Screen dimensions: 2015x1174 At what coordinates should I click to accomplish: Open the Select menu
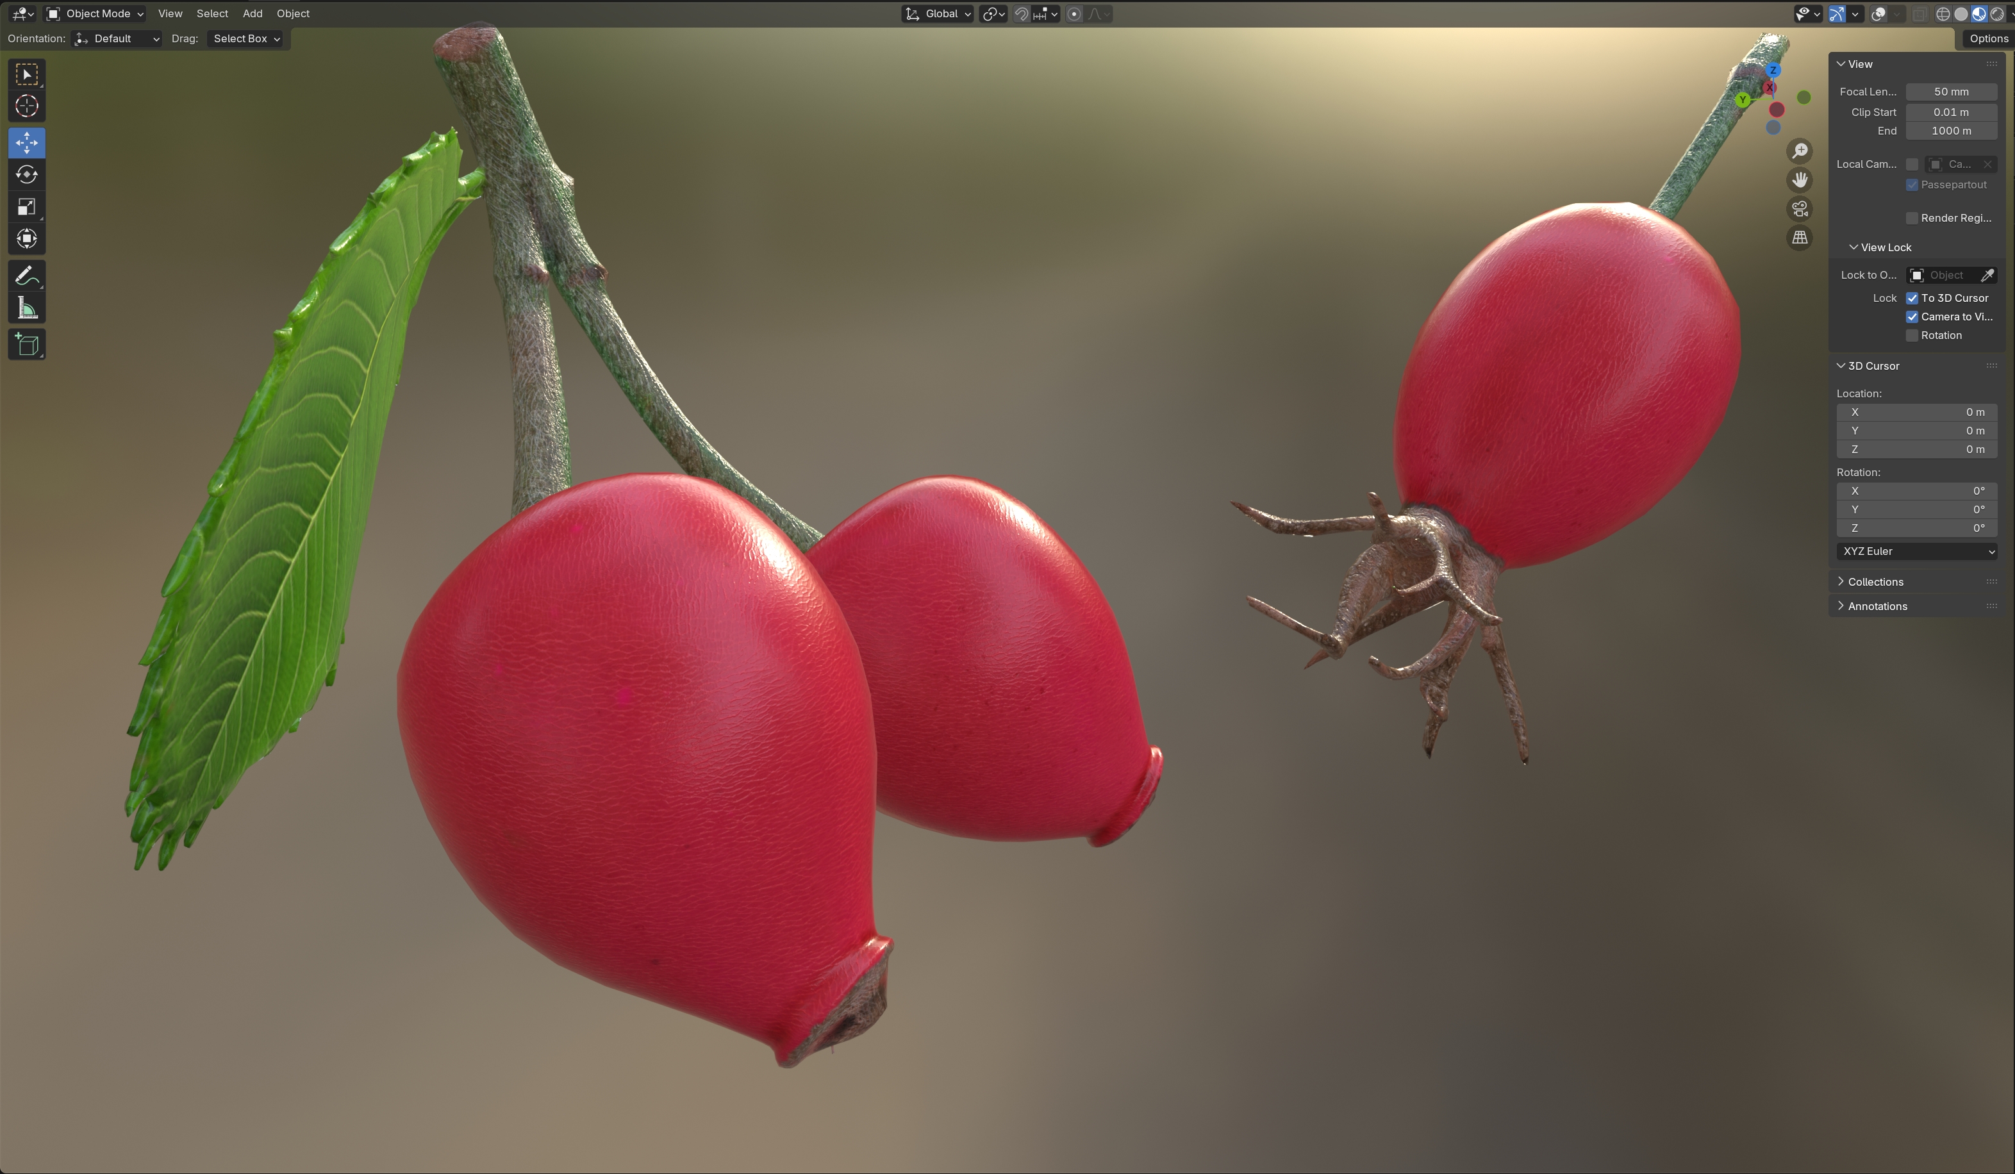coord(212,13)
